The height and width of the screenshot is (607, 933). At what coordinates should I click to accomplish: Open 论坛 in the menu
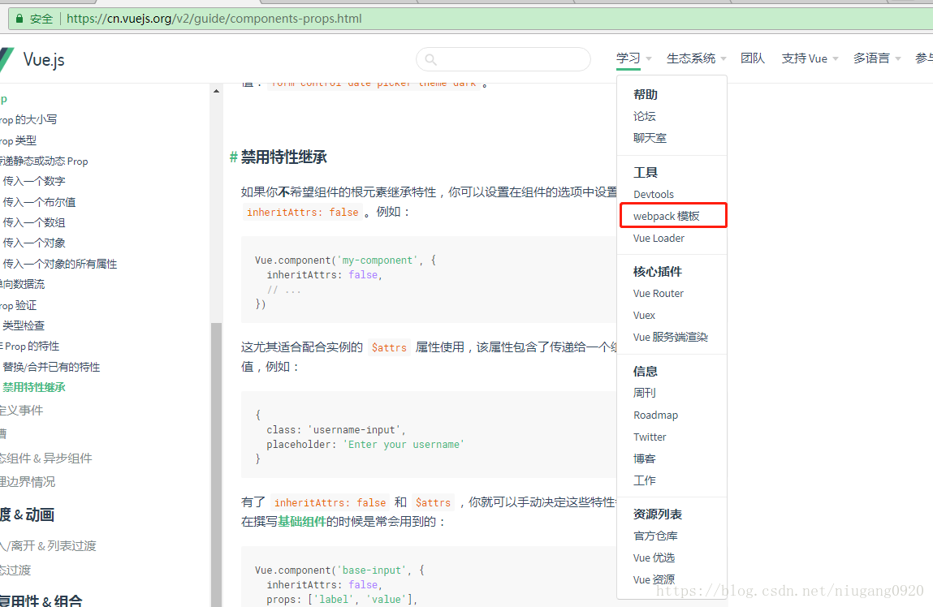click(645, 116)
